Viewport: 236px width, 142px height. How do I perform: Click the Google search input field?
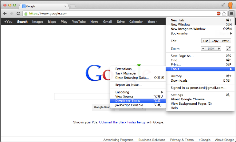[82, 97]
